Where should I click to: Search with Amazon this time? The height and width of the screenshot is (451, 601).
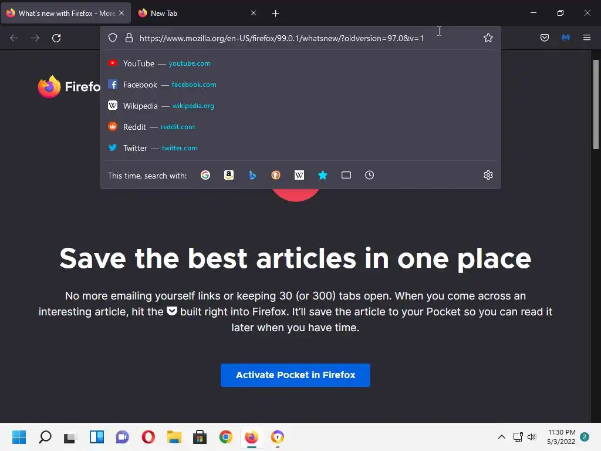[x=229, y=175]
